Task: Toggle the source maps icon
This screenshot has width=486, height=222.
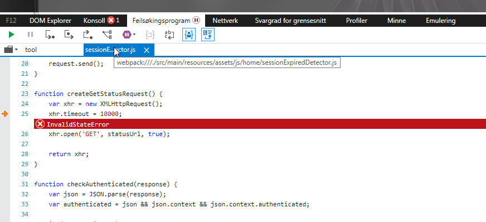Action: (208, 35)
